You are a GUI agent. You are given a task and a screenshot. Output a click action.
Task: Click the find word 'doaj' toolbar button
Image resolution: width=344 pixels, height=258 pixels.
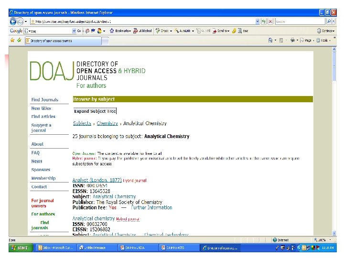243,31
